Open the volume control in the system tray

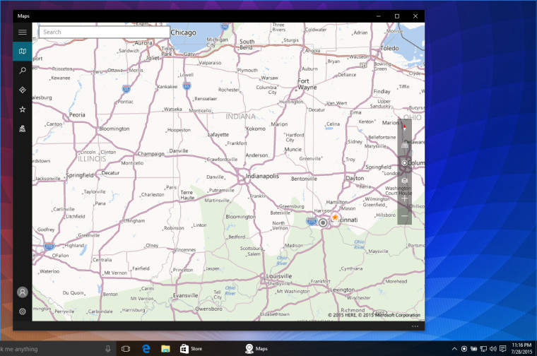click(x=493, y=349)
